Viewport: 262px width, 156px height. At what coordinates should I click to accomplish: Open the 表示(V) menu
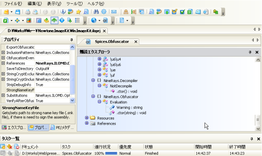(x=54, y=3)
